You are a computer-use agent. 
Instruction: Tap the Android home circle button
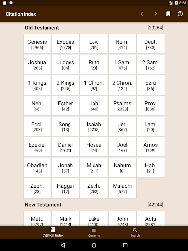tap(94, 245)
